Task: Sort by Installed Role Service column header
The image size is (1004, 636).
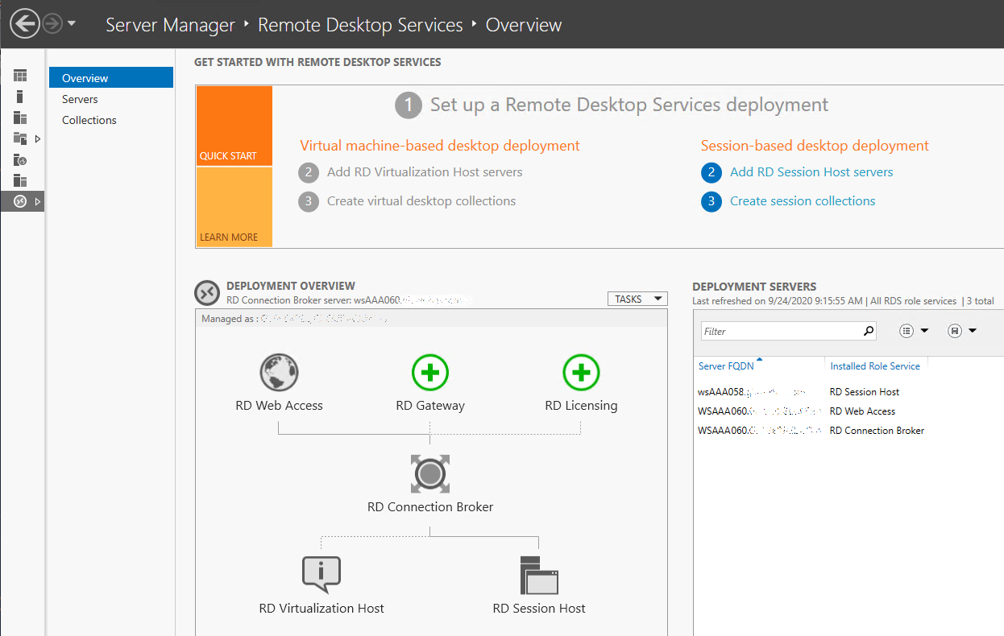Action: pos(875,366)
